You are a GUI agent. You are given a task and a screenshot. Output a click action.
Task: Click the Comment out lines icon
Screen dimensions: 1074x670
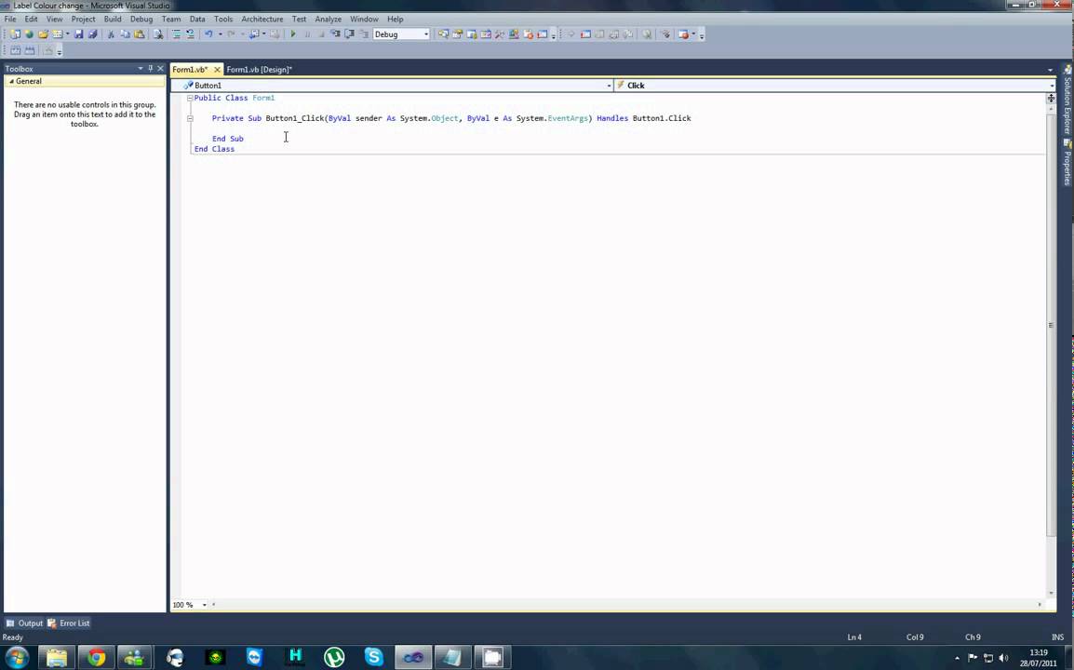pos(176,33)
